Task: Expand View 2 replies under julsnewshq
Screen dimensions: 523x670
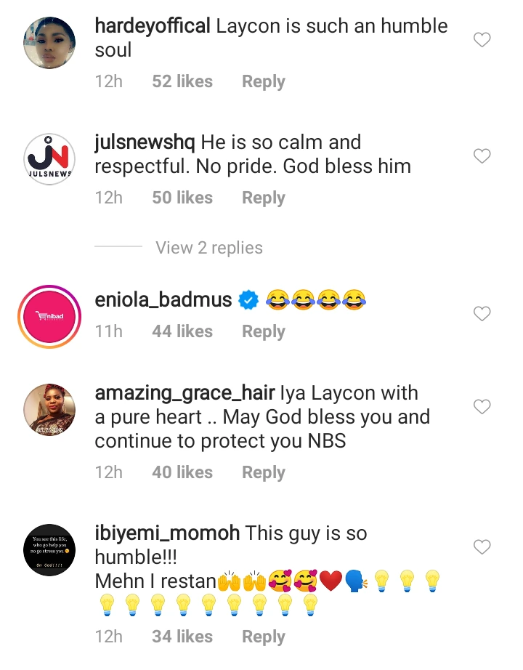Action: click(x=209, y=247)
